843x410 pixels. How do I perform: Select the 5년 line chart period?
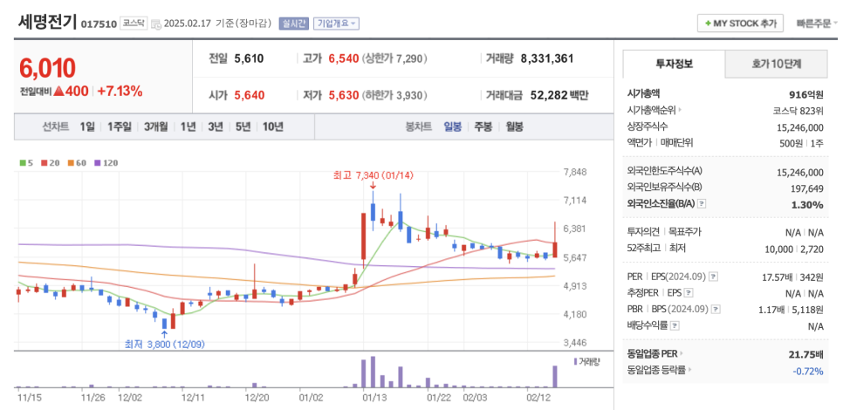(x=243, y=126)
